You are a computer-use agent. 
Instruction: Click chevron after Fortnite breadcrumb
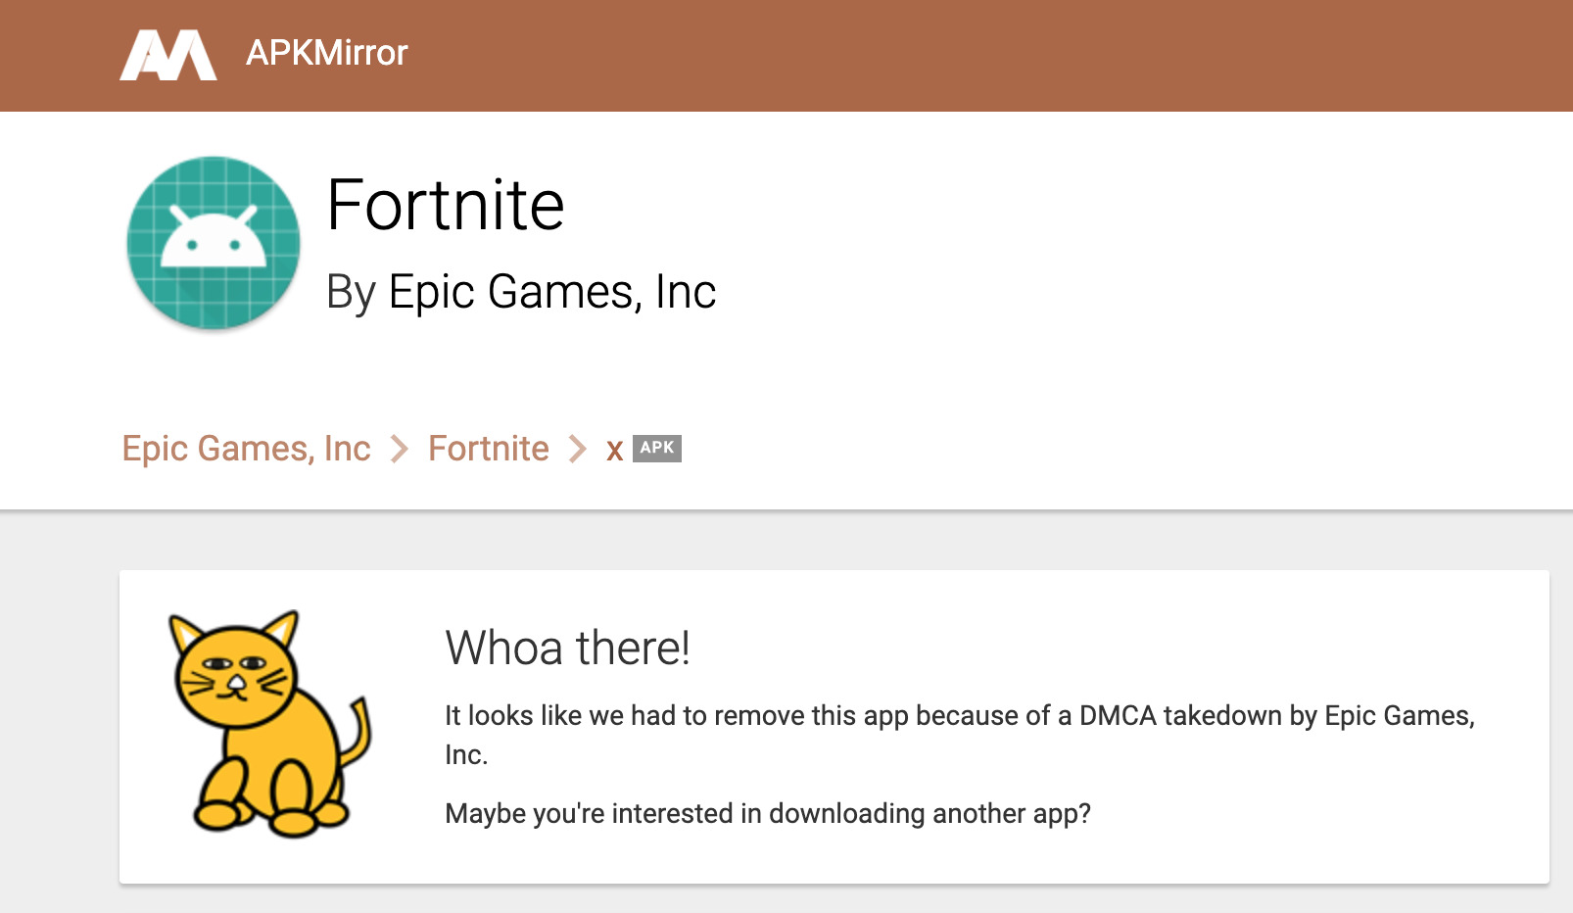click(x=578, y=450)
